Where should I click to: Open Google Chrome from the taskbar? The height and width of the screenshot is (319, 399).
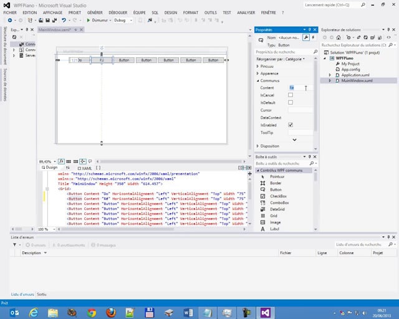[x=92, y=313]
